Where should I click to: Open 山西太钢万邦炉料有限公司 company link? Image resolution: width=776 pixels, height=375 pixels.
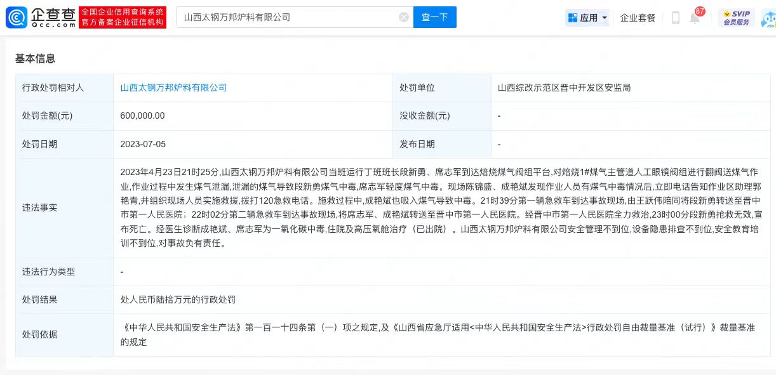point(173,88)
